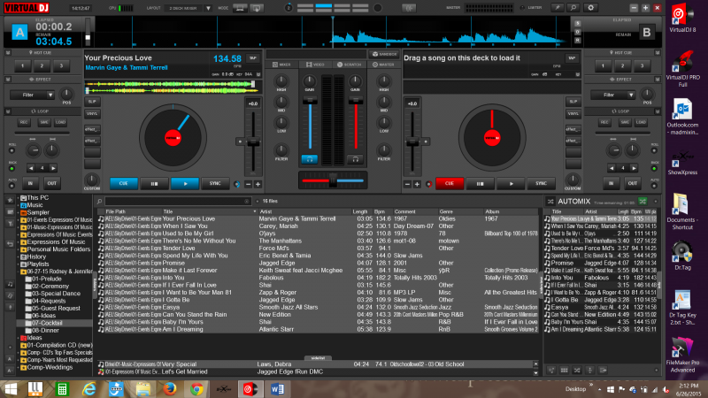Click the red master tempo icon on deck B

click(x=428, y=184)
